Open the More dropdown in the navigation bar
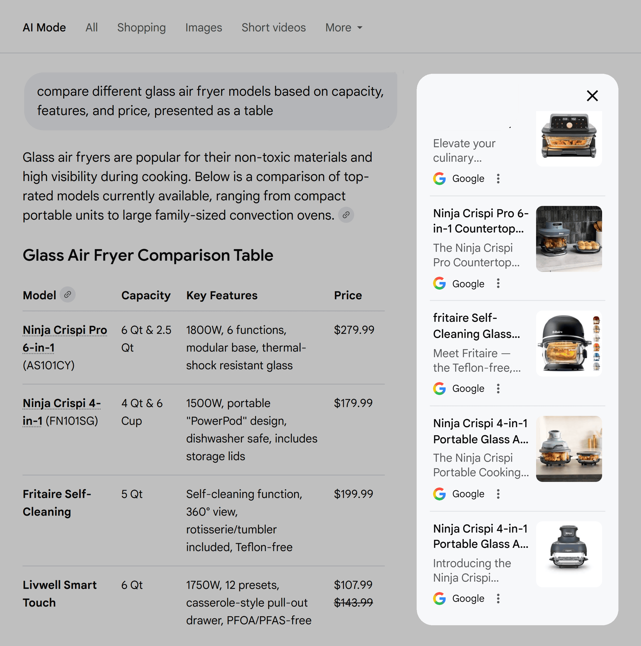 [344, 27]
